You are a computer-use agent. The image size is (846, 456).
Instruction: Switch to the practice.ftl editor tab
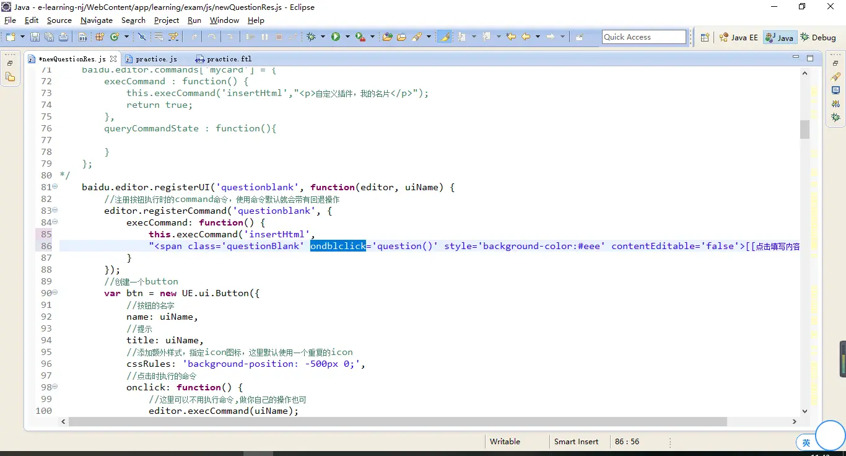click(224, 59)
